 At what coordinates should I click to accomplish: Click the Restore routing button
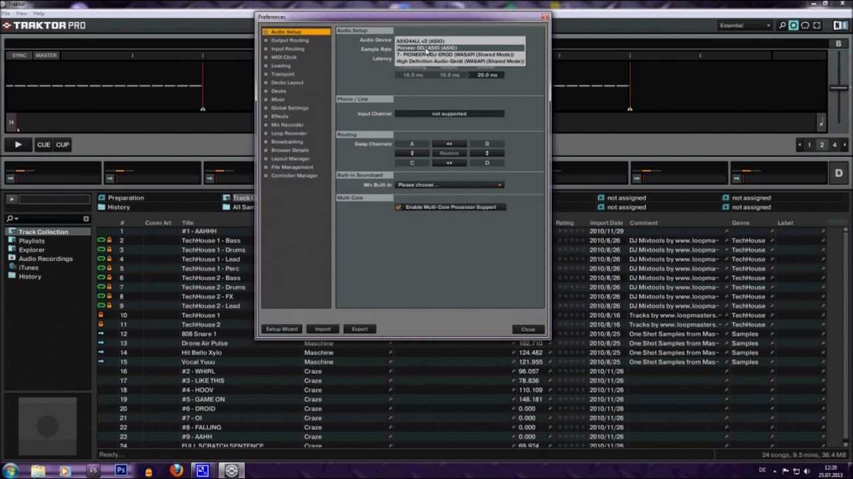click(449, 153)
